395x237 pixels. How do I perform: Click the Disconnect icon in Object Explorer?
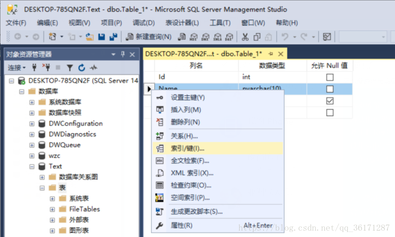coord(46,67)
